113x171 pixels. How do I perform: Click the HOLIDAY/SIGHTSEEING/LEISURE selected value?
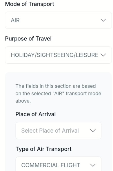tap(54, 55)
